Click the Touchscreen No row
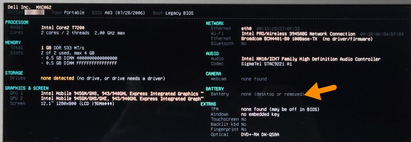Image resolution: width=411 pixels, height=142 pixels. tap(229, 119)
